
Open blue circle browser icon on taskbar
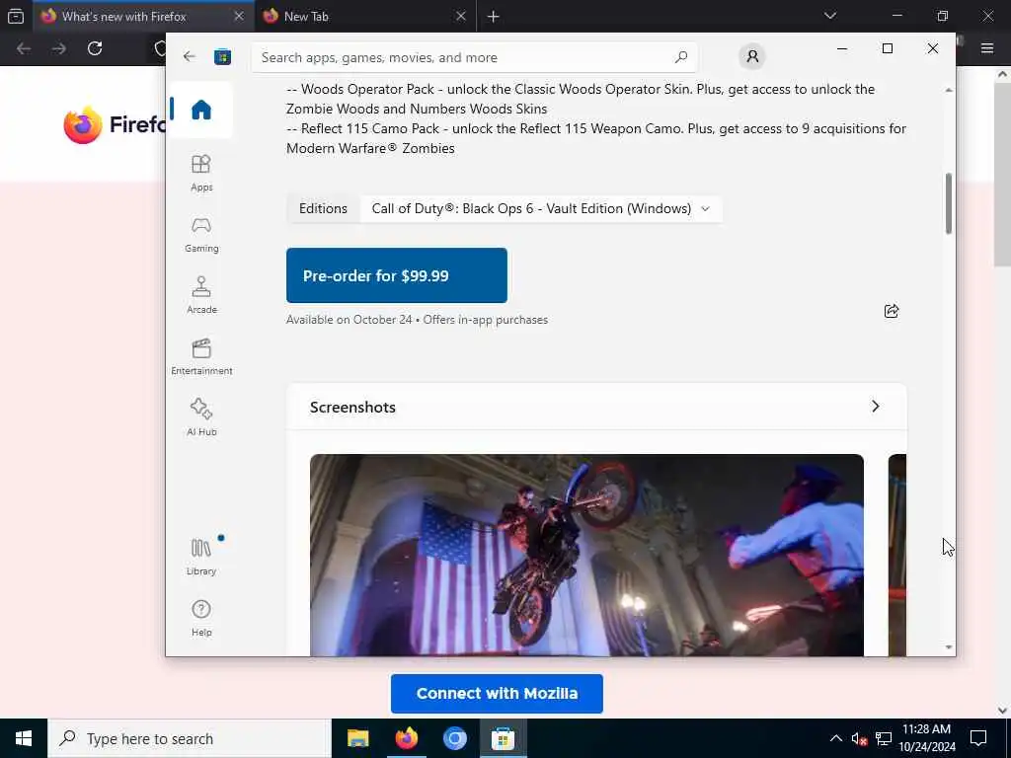[454, 738]
